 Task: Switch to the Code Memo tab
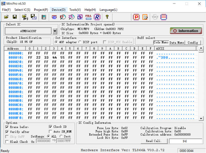pyautogui.click(x=161, y=42)
